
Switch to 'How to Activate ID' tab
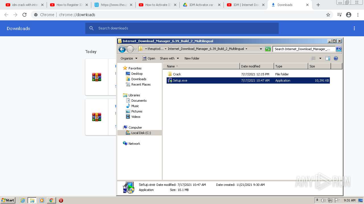[158, 5]
